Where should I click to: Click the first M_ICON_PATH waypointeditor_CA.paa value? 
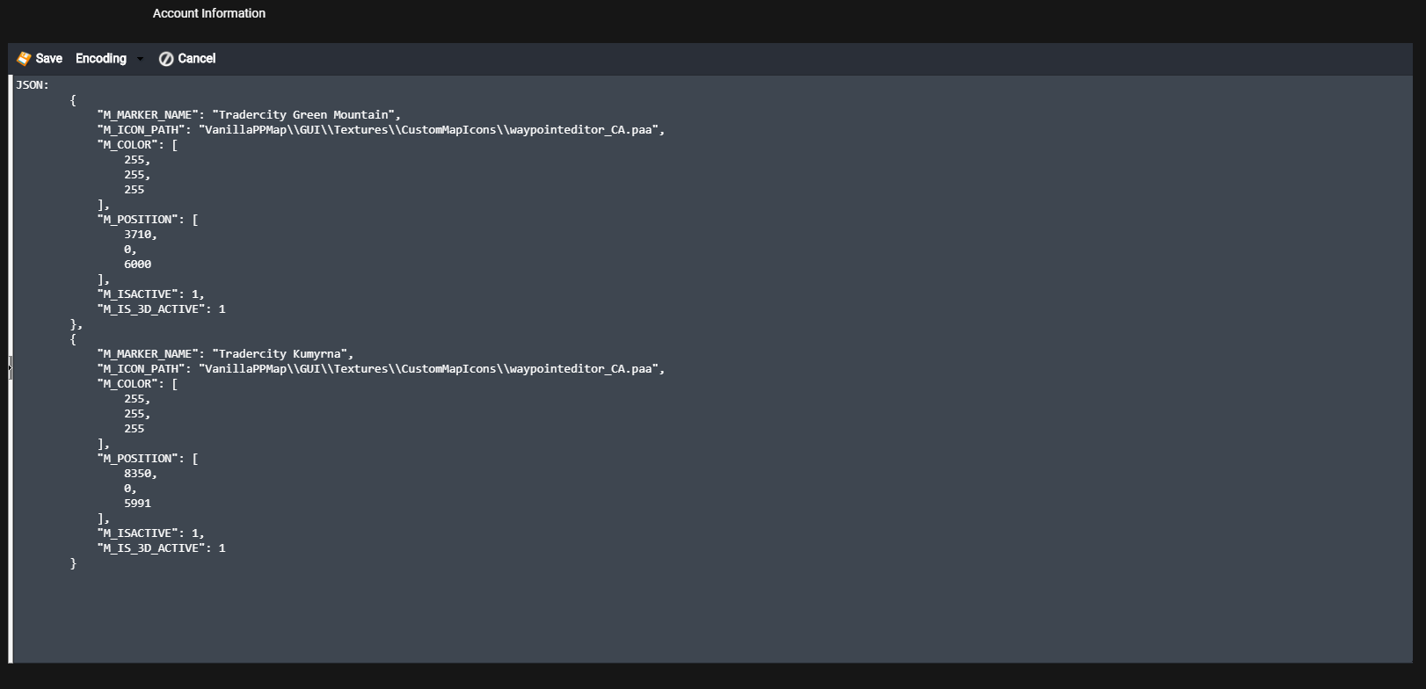tap(432, 130)
